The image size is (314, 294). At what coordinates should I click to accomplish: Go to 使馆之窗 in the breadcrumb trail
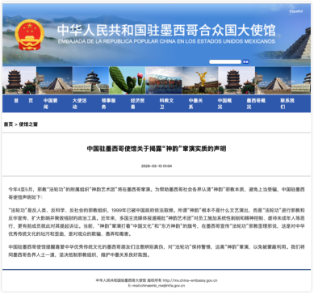click(x=28, y=124)
